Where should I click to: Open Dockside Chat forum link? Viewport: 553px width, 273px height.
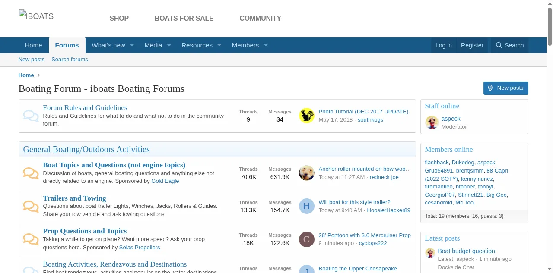(456, 267)
